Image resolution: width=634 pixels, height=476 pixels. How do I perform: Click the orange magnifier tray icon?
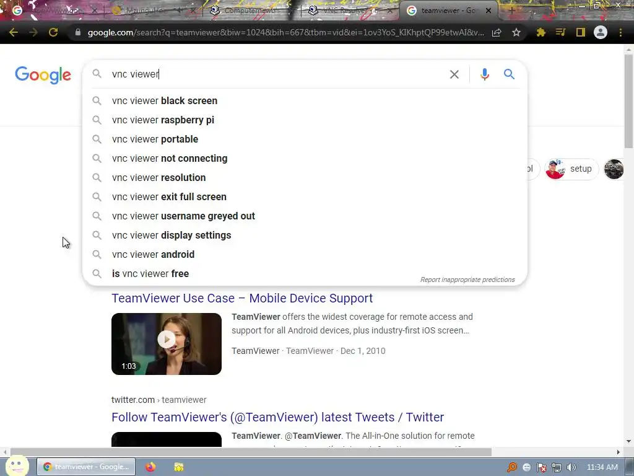click(x=512, y=467)
